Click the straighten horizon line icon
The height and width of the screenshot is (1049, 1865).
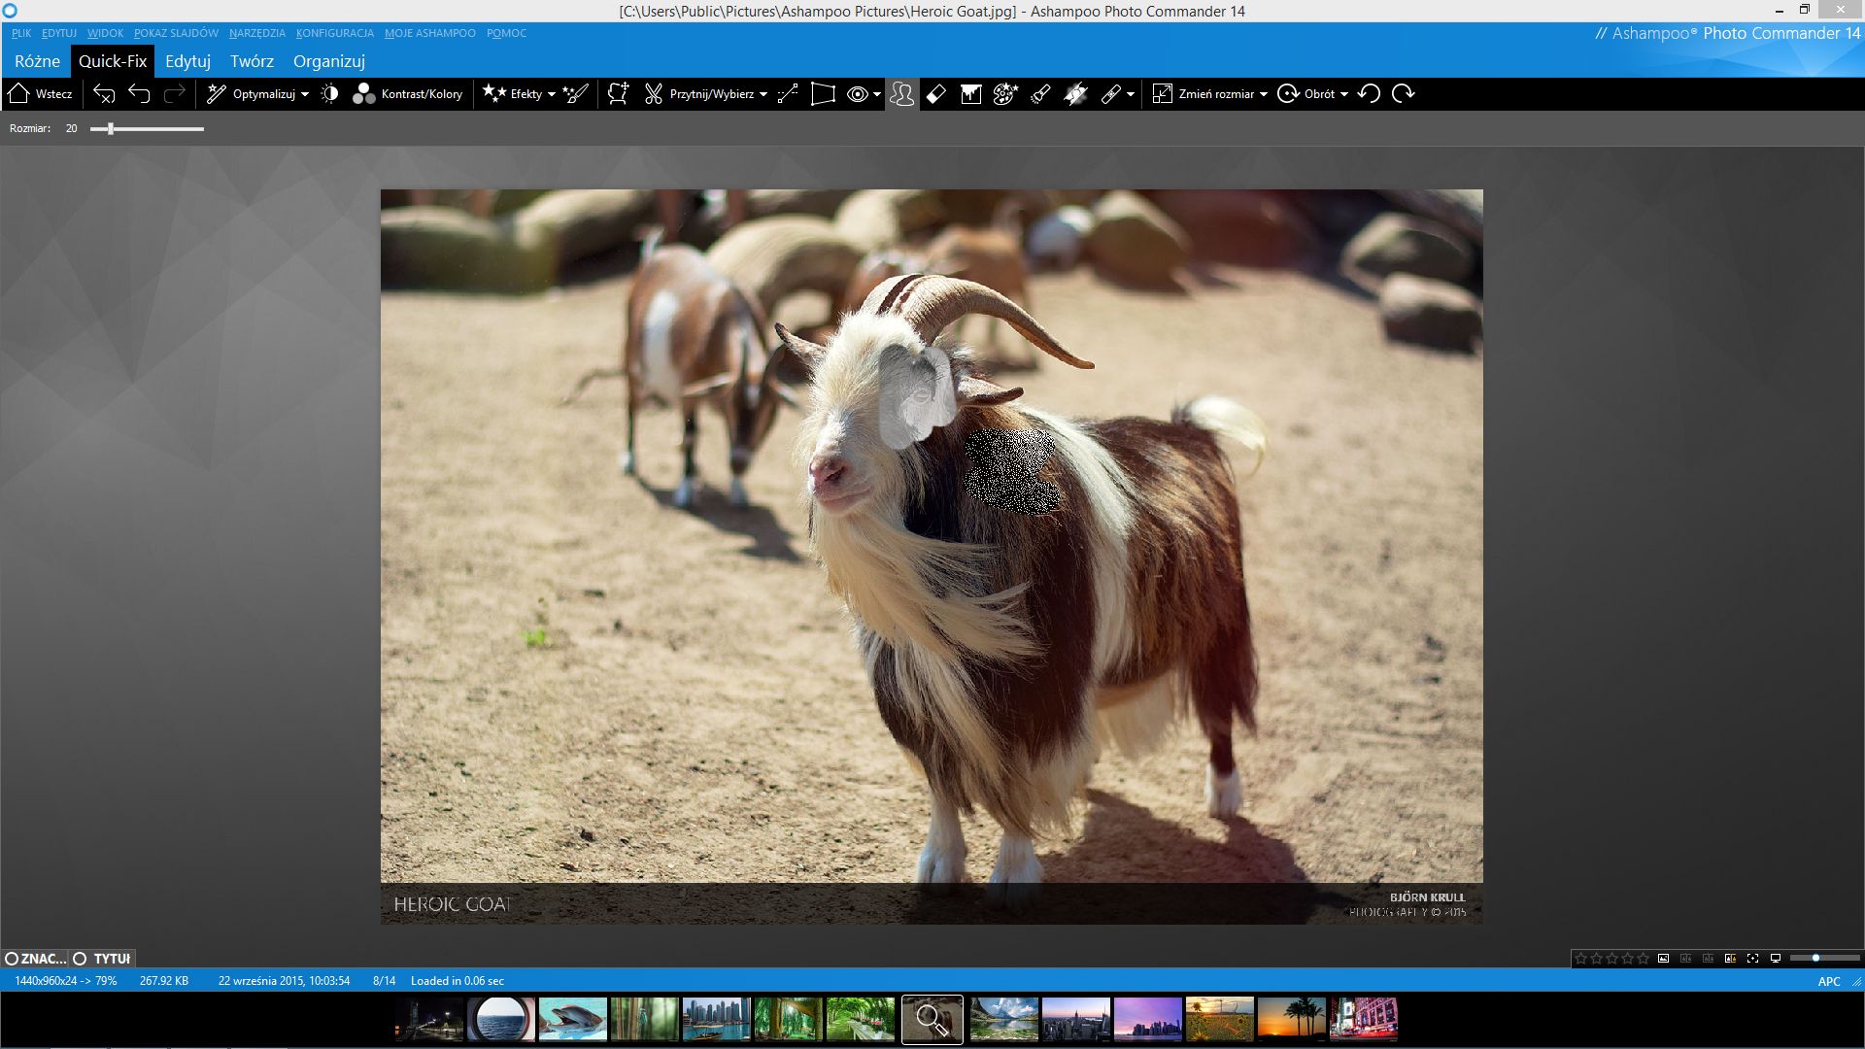788,94
